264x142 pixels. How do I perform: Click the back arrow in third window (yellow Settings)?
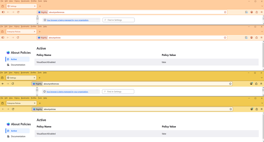[3, 84]
